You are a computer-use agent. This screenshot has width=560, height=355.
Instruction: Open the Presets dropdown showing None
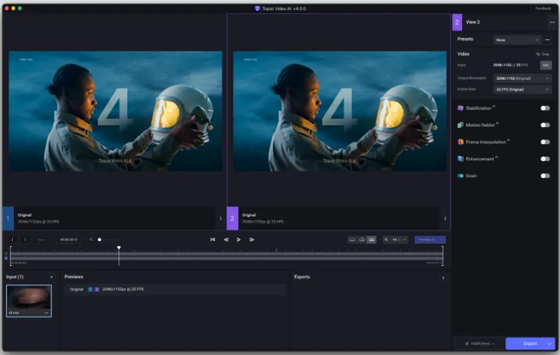pyautogui.click(x=517, y=40)
